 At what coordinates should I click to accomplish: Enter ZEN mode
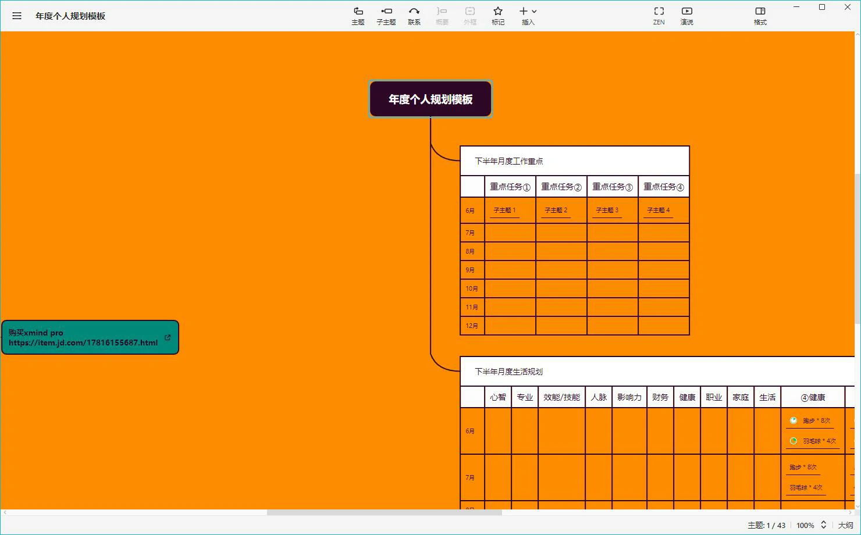pos(659,16)
